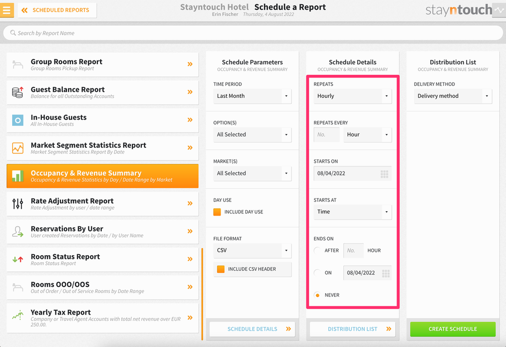506x347 pixels.
Task: Open the Starts On calendar picker icon
Action: point(384,174)
